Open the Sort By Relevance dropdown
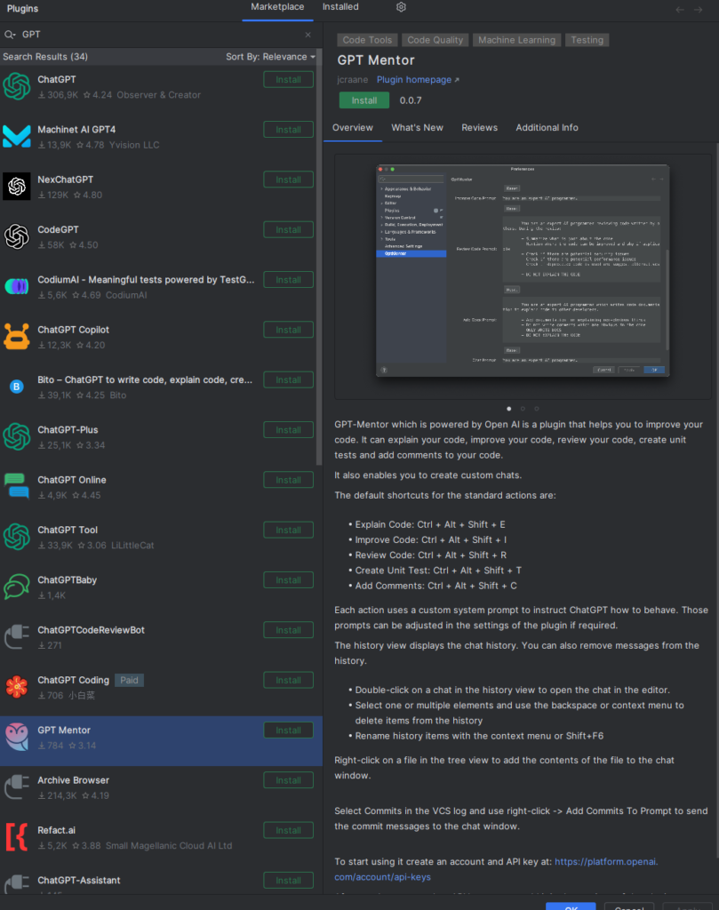This screenshot has width=719, height=910. click(x=282, y=56)
